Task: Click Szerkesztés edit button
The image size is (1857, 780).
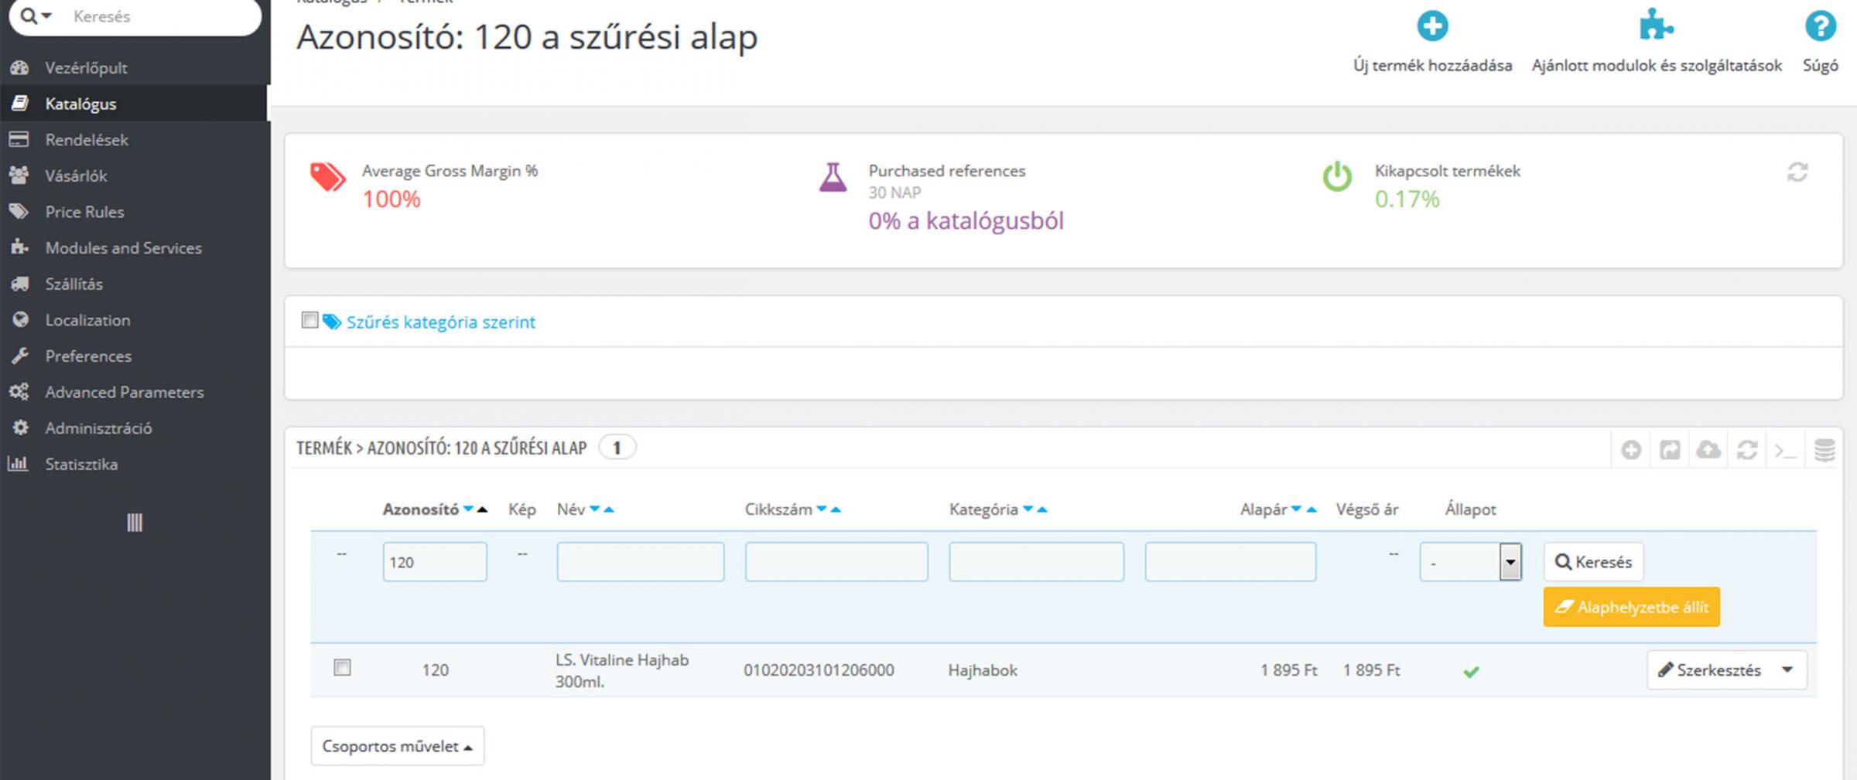Action: 1708,670
